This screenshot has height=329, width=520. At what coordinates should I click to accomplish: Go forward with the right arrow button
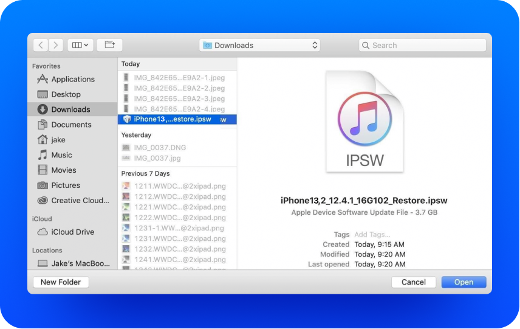tap(56, 45)
